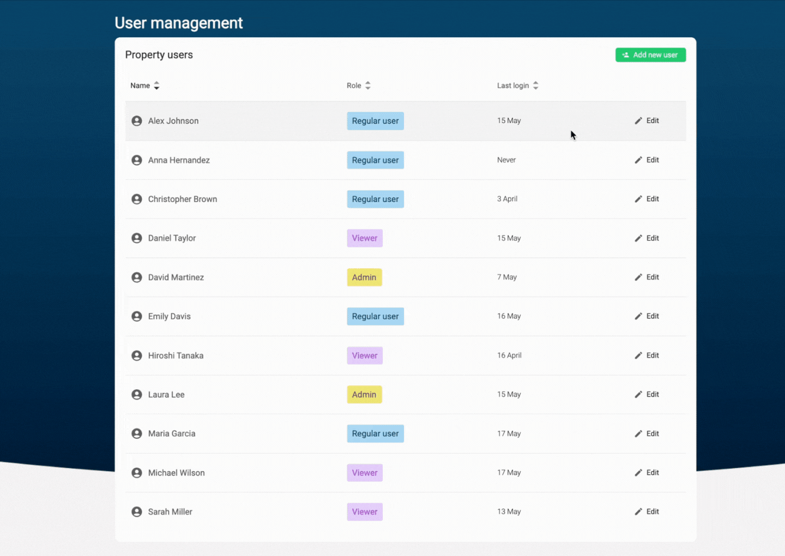This screenshot has width=785, height=556.
Task: Click Maria Garcia's avatar icon
Action: 137,433
